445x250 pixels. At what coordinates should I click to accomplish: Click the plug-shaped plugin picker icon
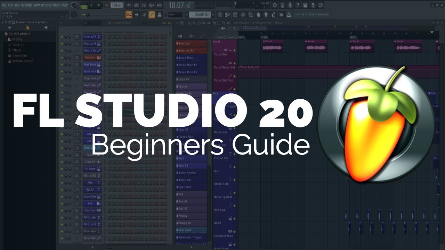tap(266, 15)
